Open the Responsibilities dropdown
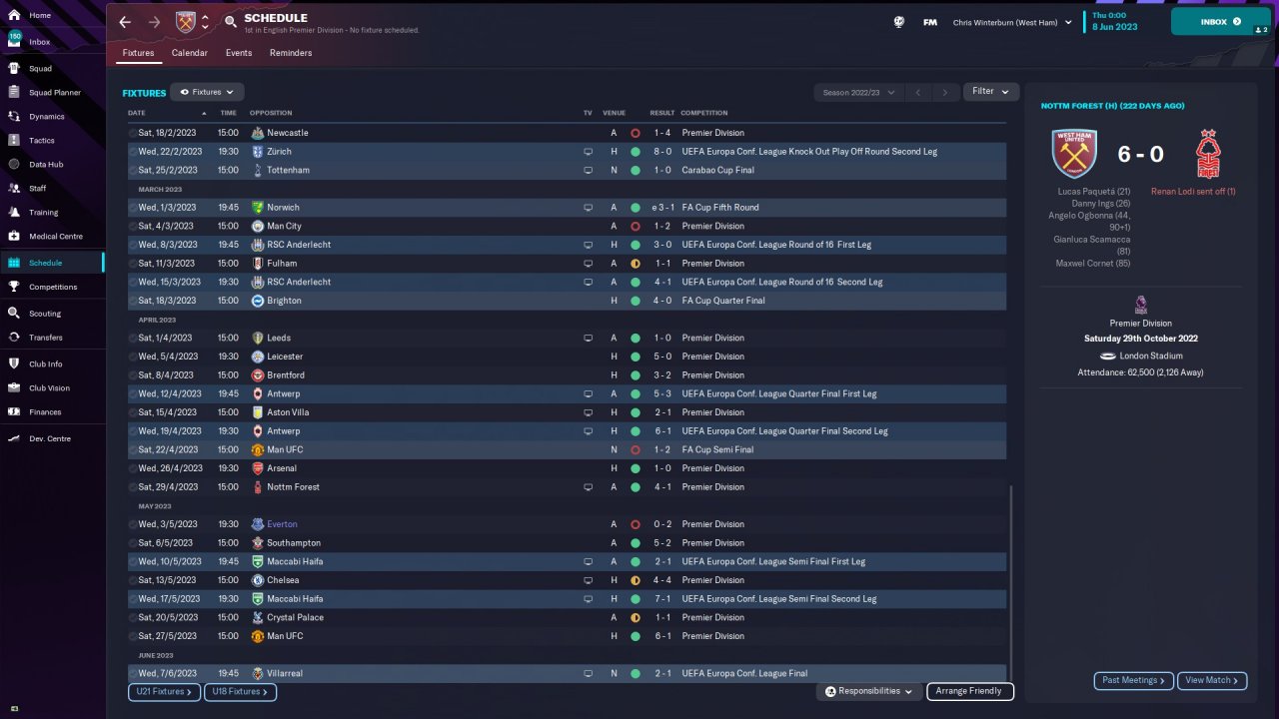The height and width of the screenshot is (719, 1279). (868, 691)
